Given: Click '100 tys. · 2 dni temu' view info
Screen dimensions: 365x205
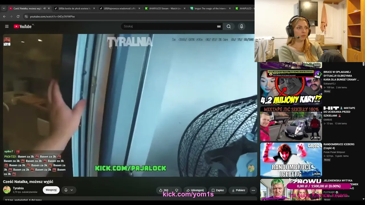Looking at the screenshot, I should point(335,87).
